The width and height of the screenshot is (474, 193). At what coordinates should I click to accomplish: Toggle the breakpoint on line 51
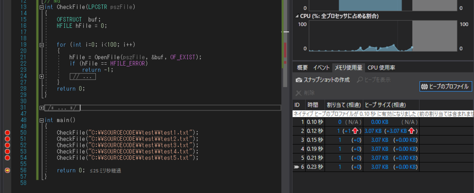[x=7, y=139]
